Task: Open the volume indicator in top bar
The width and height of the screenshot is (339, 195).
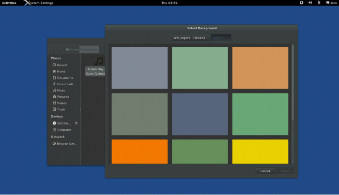Action: coord(310,3)
